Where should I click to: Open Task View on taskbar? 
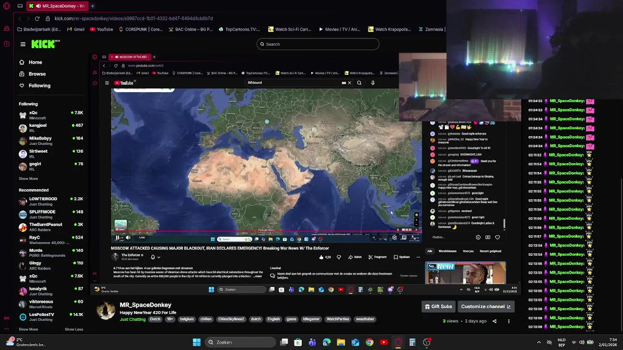pyautogui.click(x=284, y=342)
